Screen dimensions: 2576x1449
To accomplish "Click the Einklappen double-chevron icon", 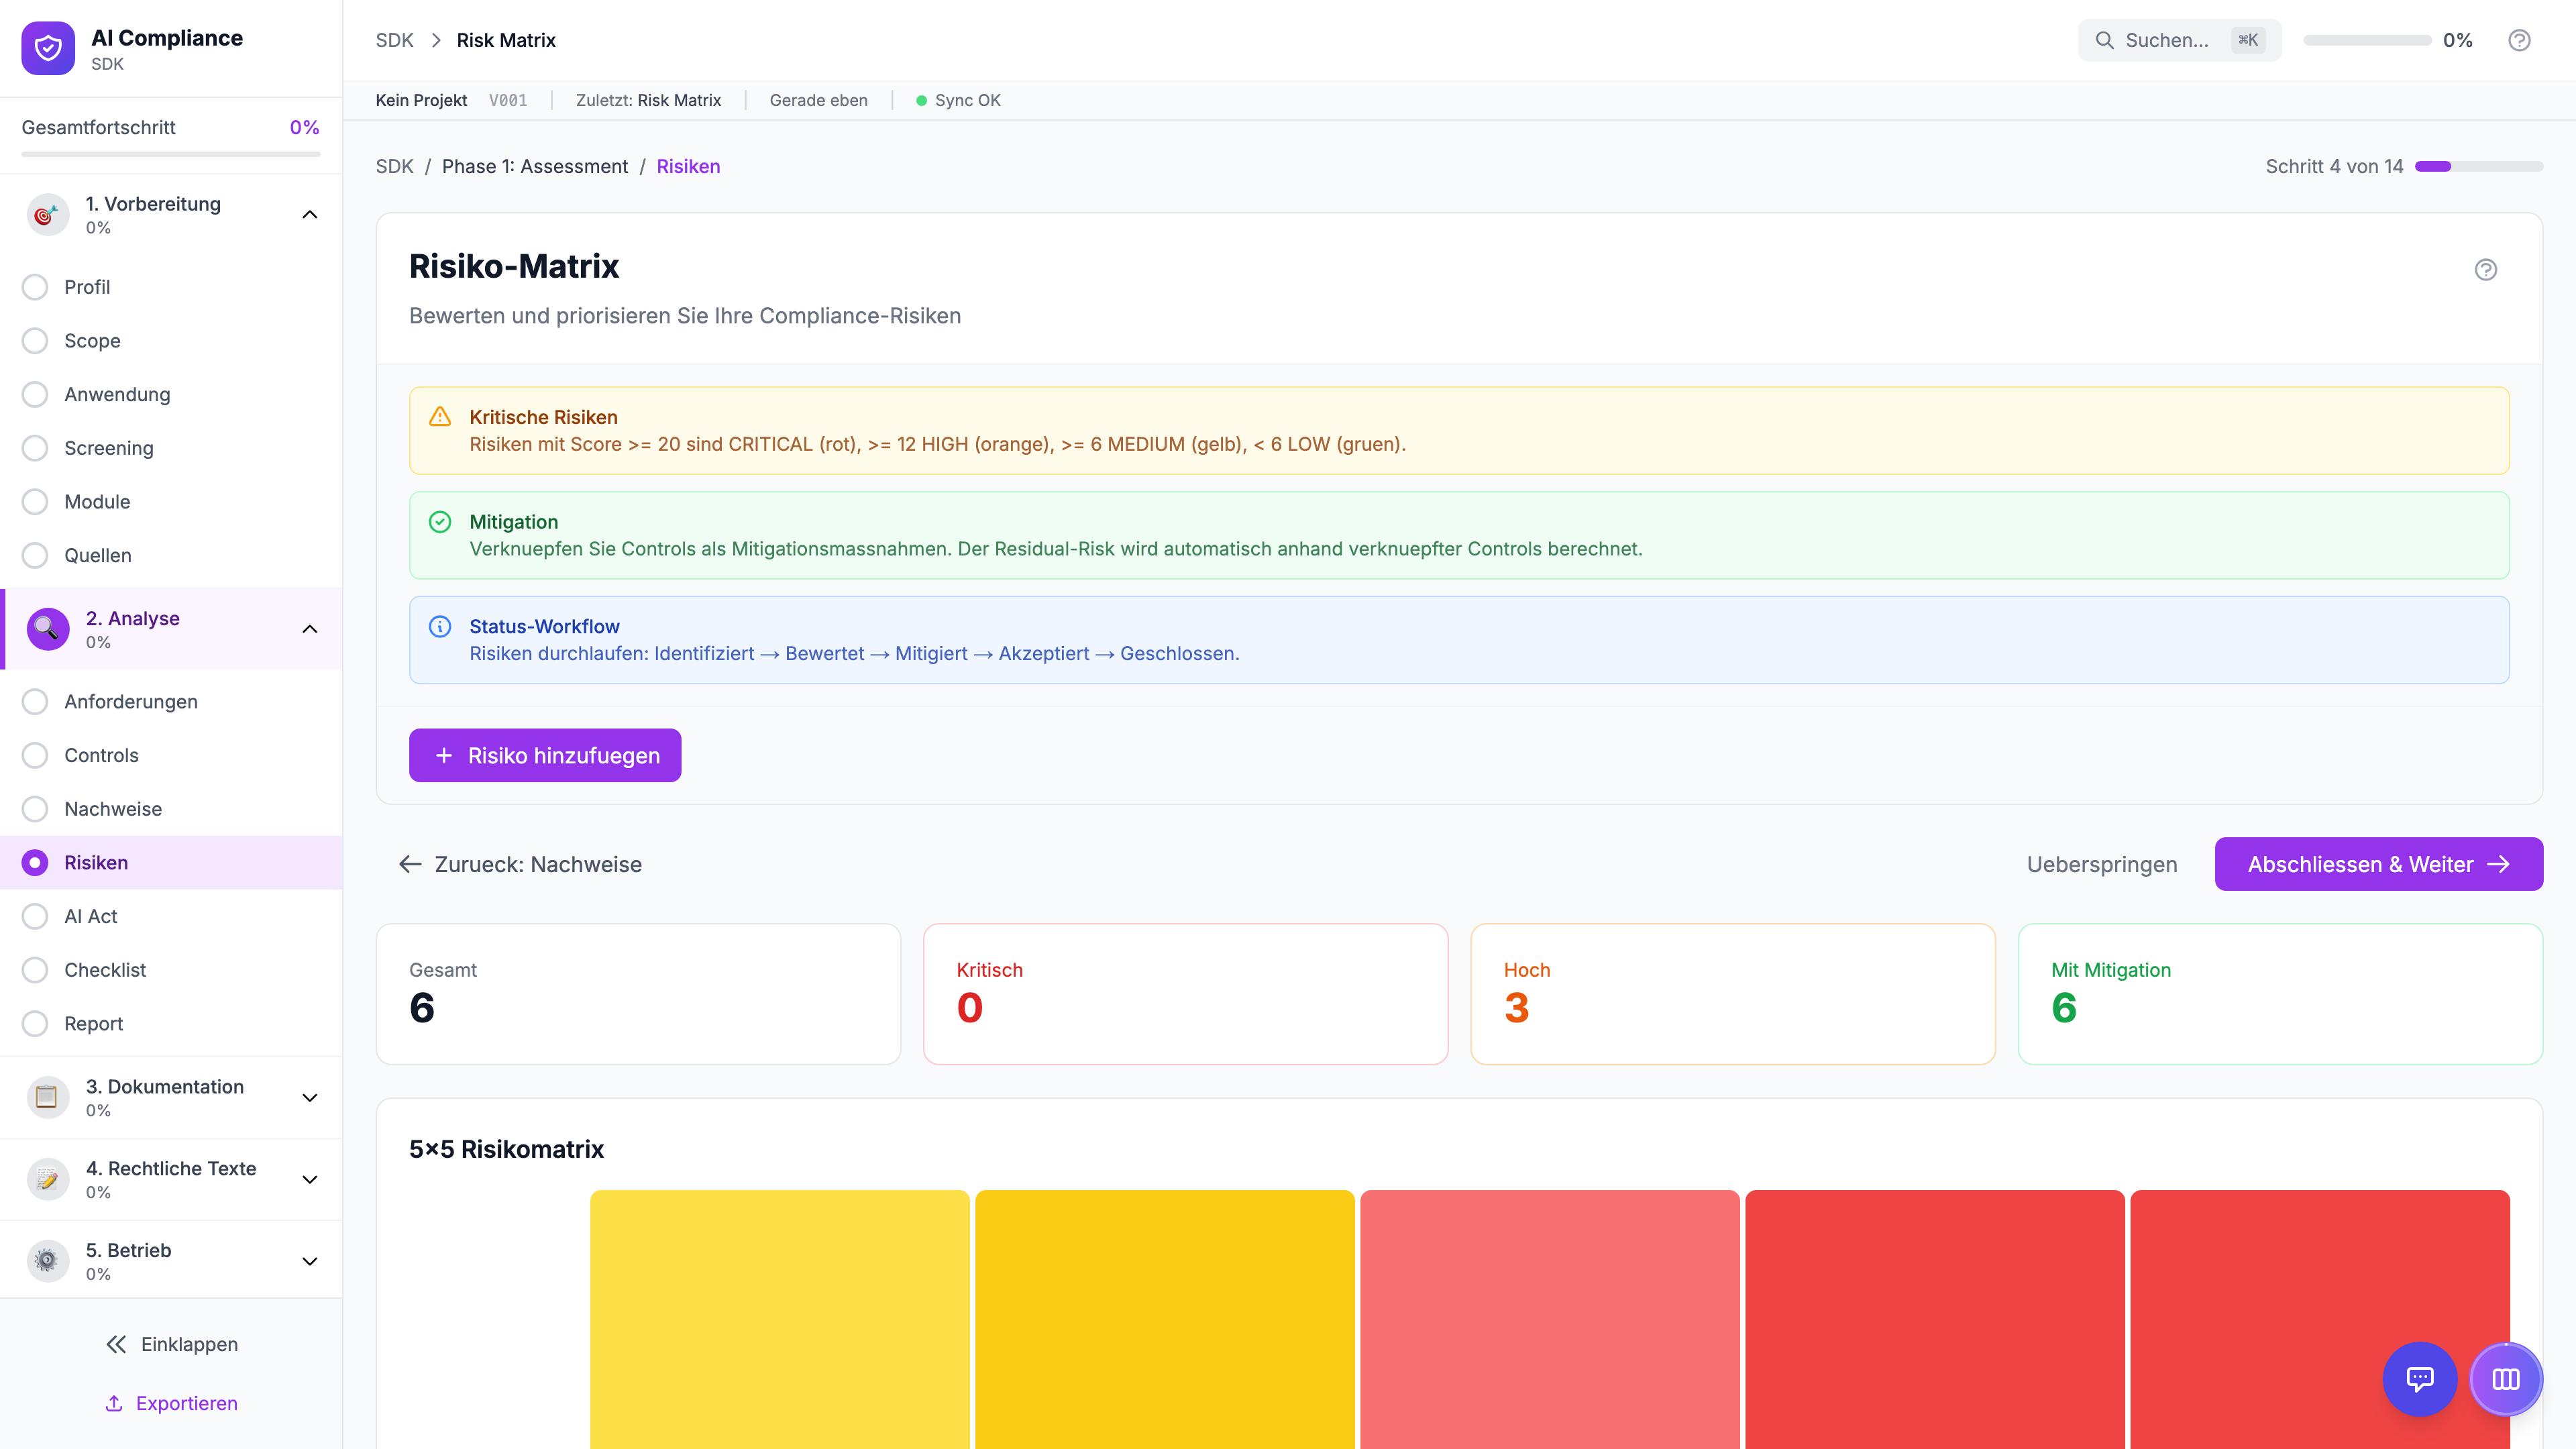I will pos(116,1344).
